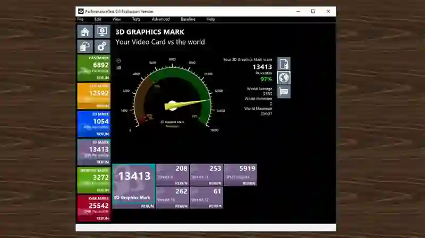Click the World Average value 3583
The height and width of the screenshot is (238, 425).
(x=267, y=94)
